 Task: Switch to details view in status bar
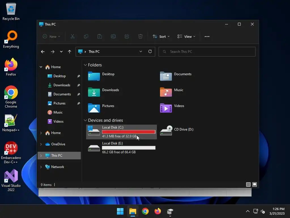[x=248, y=185]
